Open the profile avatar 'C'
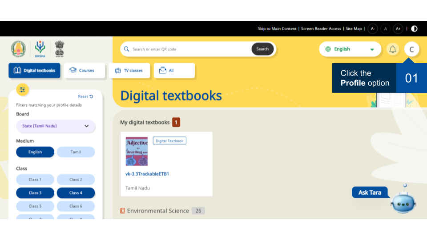This screenshot has height=240, width=427. (x=411, y=49)
